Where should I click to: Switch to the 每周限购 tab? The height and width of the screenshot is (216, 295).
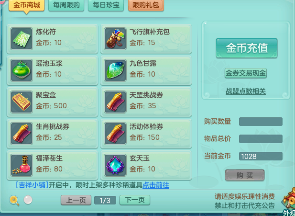point(66,5)
